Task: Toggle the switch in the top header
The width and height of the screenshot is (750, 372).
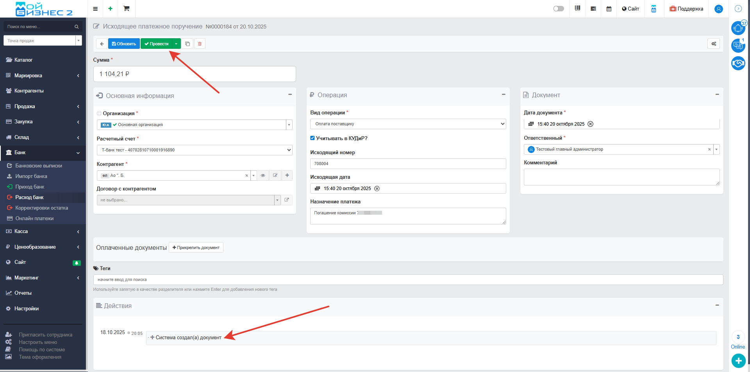Action: pos(559,9)
